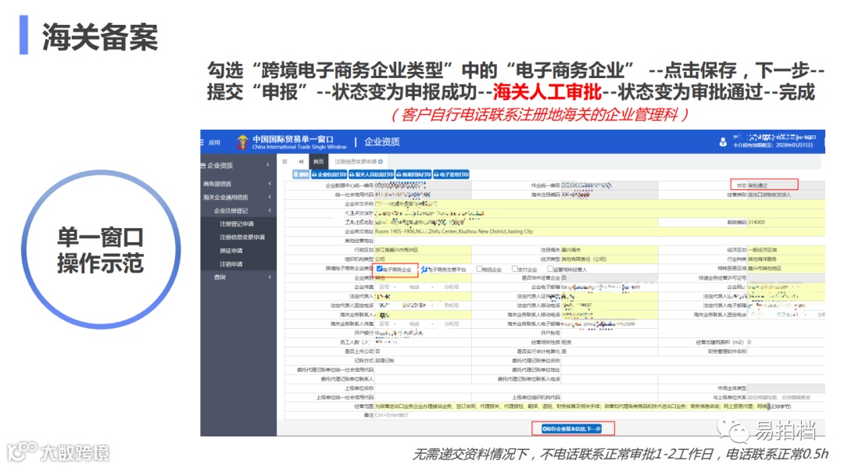Open the 应用 menu in blue header
The image size is (844, 468).
tap(210, 142)
